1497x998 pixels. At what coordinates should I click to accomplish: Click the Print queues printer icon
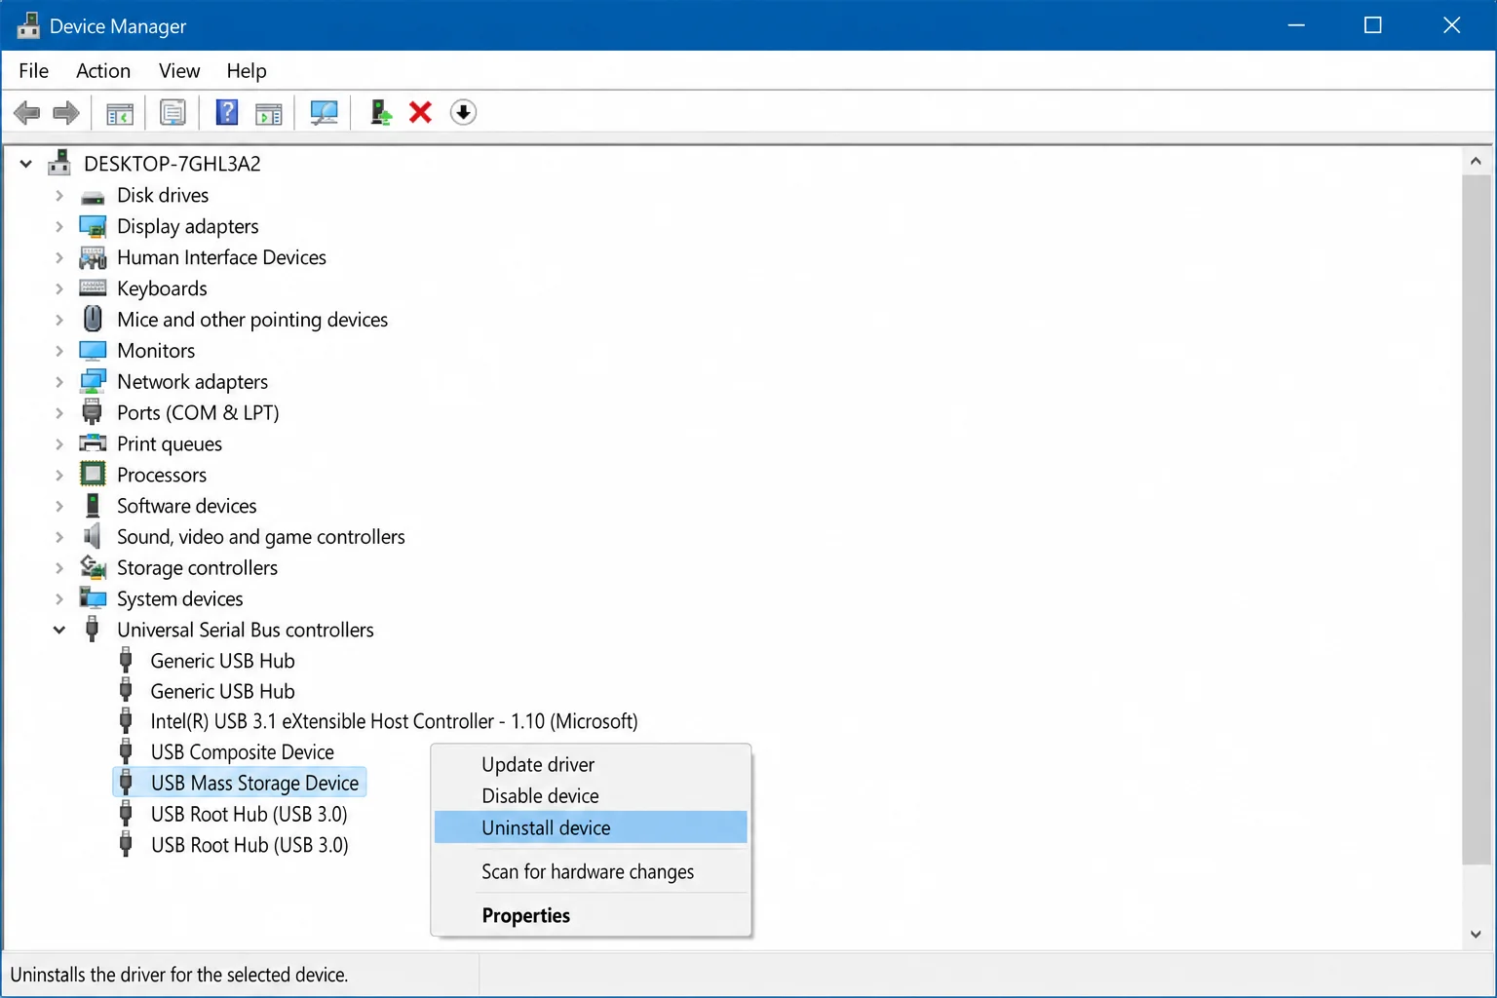[93, 443]
